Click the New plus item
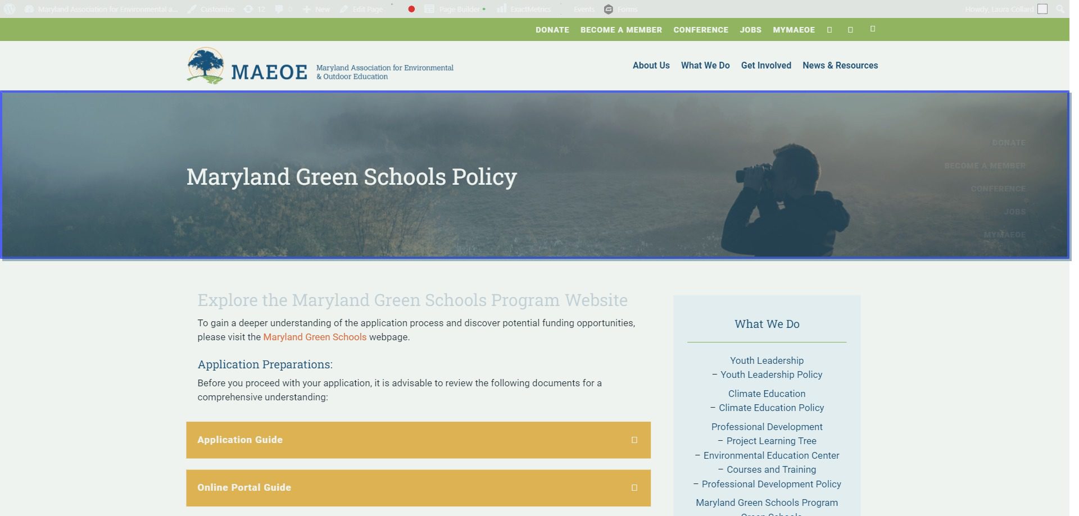This screenshot has height=516, width=1079. (316, 9)
